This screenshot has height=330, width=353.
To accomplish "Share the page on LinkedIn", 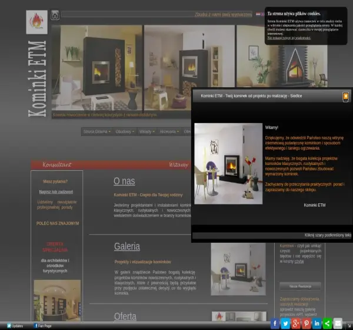I will point(317,324).
